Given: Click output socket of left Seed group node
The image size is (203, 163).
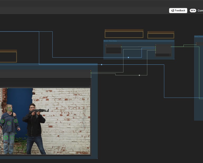Looking at the screenshot, I should pos(121,47).
